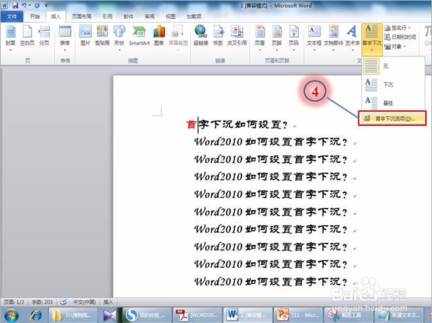Expand the Object (对象) dropdown arrow
This screenshot has height=323, width=432.
[404, 46]
